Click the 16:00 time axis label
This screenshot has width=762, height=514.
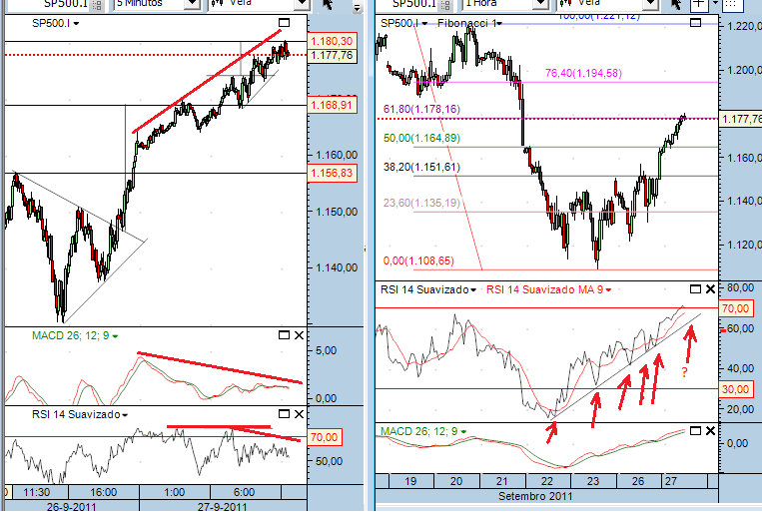(104, 492)
